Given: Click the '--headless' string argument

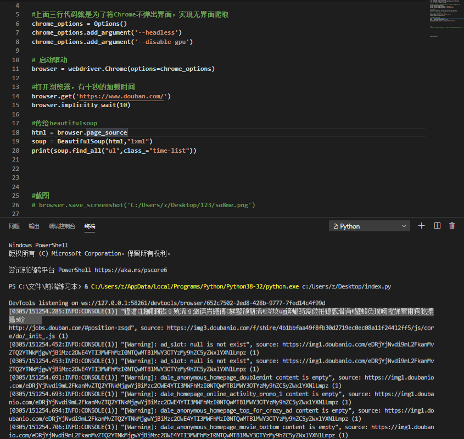Looking at the screenshot, I should 156,32.
